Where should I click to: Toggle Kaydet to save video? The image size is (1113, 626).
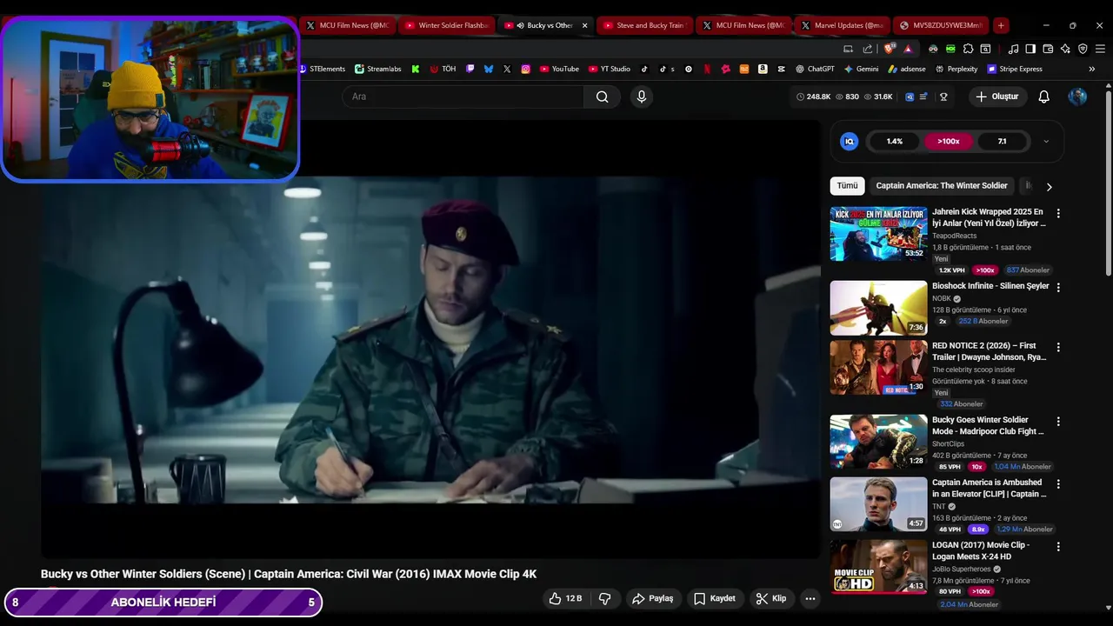(715, 598)
